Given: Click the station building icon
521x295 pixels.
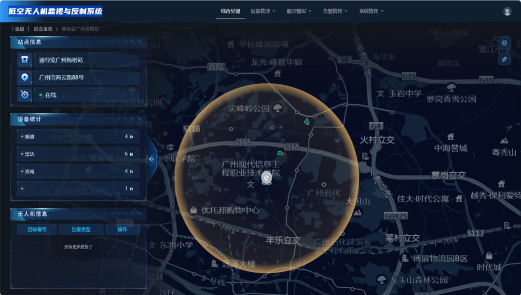Looking at the screenshot, I should point(25,60).
